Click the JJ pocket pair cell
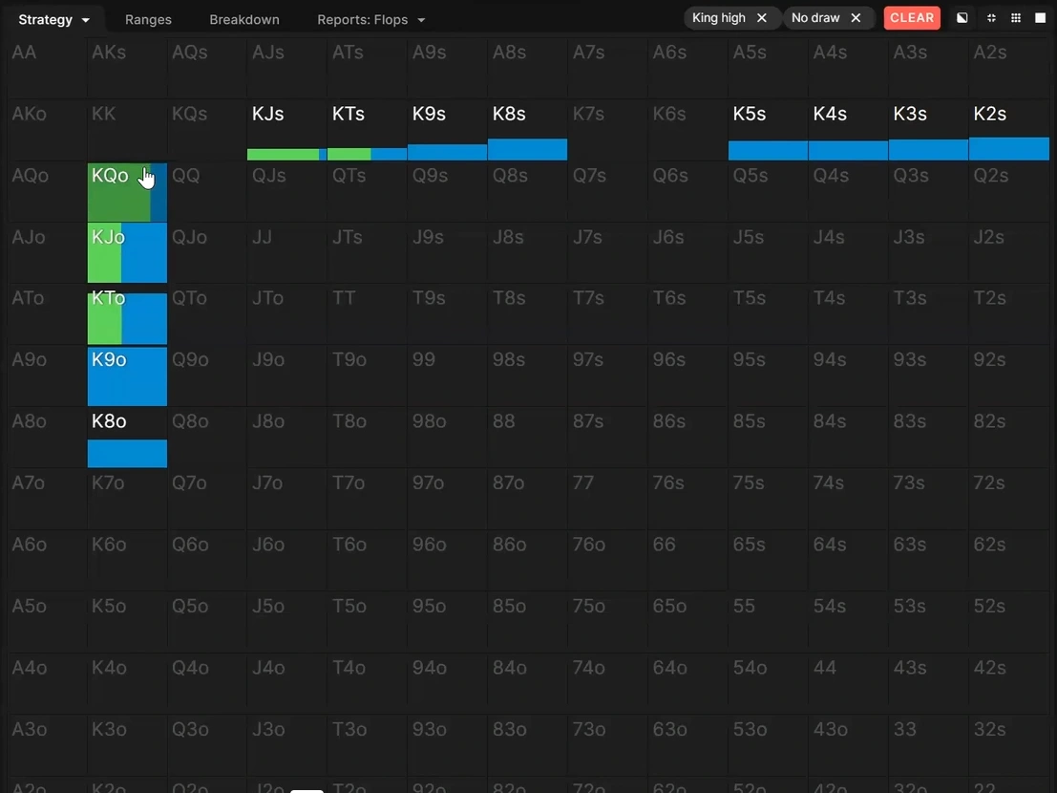The height and width of the screenshot is (793, 1057). [287, 253]
